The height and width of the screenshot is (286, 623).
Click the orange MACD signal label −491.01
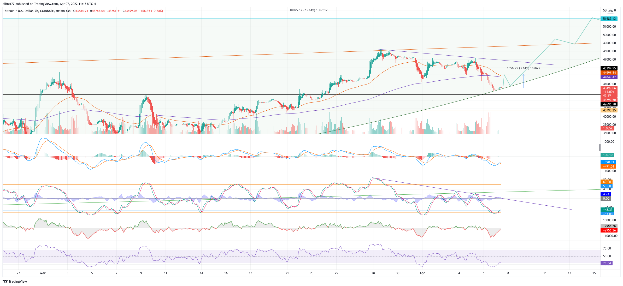[x=608, y=166]
